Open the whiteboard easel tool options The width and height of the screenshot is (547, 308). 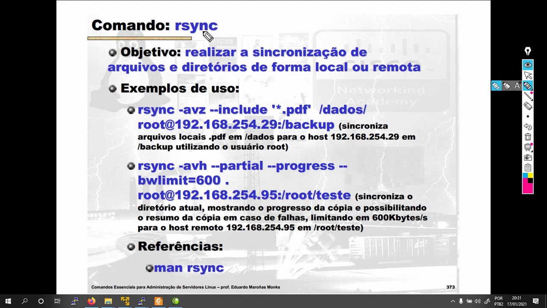pyautogui.click(x=528, y=147)
